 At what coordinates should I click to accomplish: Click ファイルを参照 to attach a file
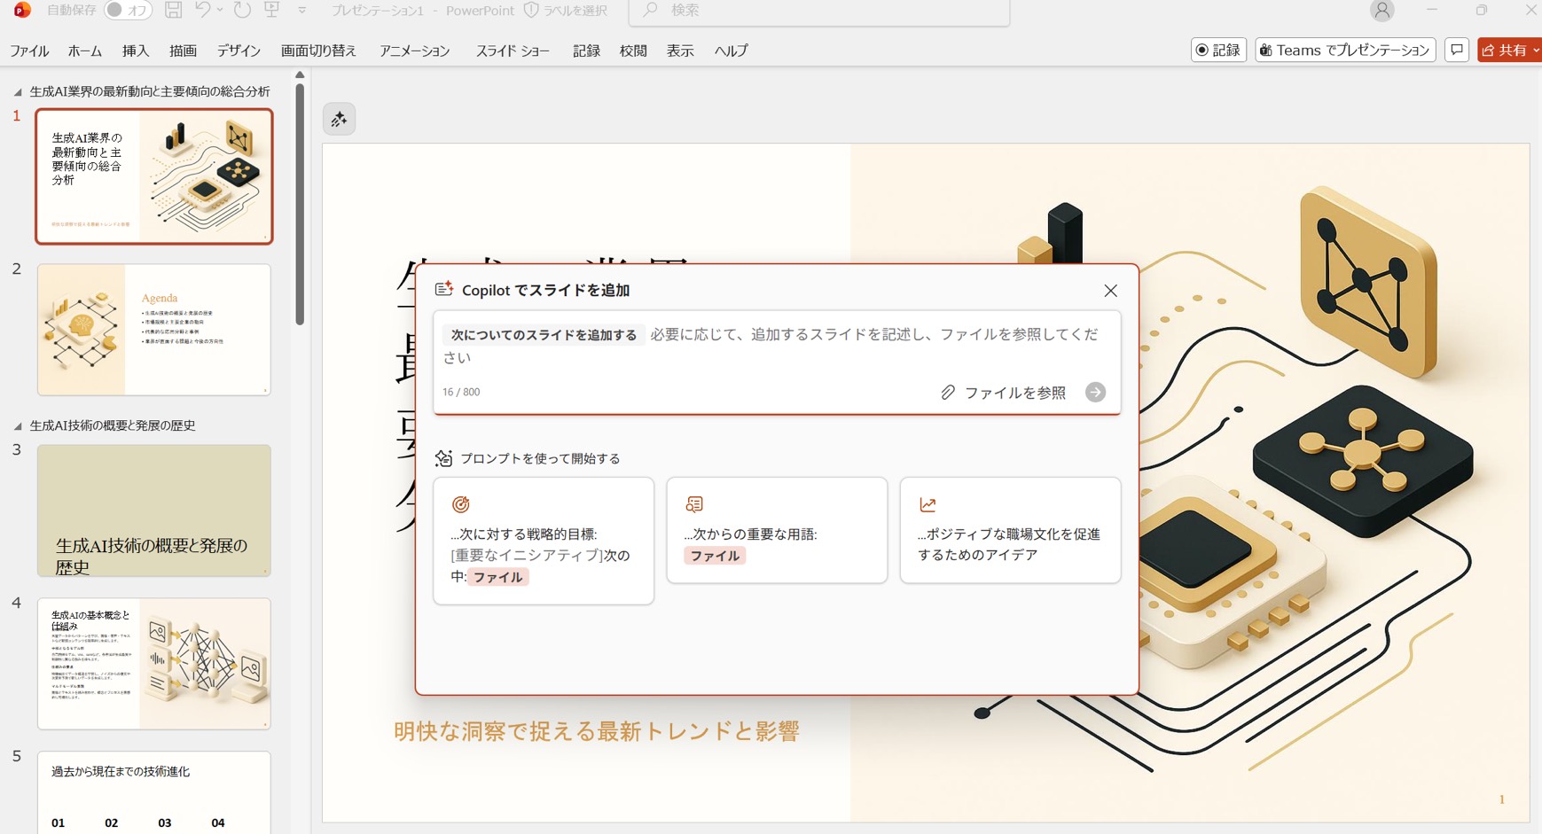pyautogui.click(x=1004, y=393)
